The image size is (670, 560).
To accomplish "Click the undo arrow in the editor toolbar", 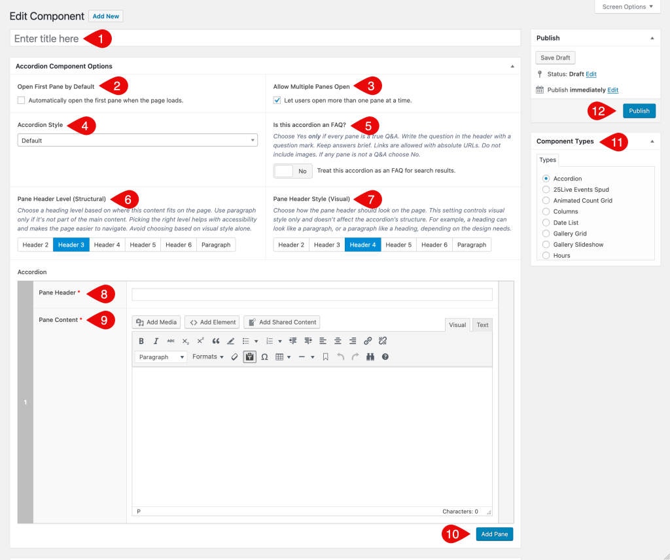I will [x=340, y=357].
